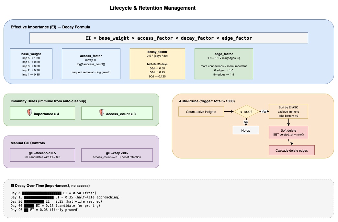Click the 5+ edges → 1.5 line
The height and width of the screenshot is (222, 338).
click(x=224, y=75)
